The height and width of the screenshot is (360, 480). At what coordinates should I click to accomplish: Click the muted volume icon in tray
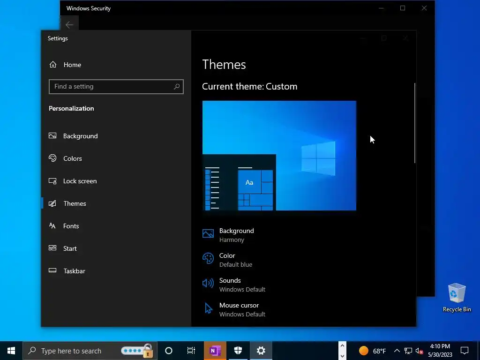(x=420, y=351)
